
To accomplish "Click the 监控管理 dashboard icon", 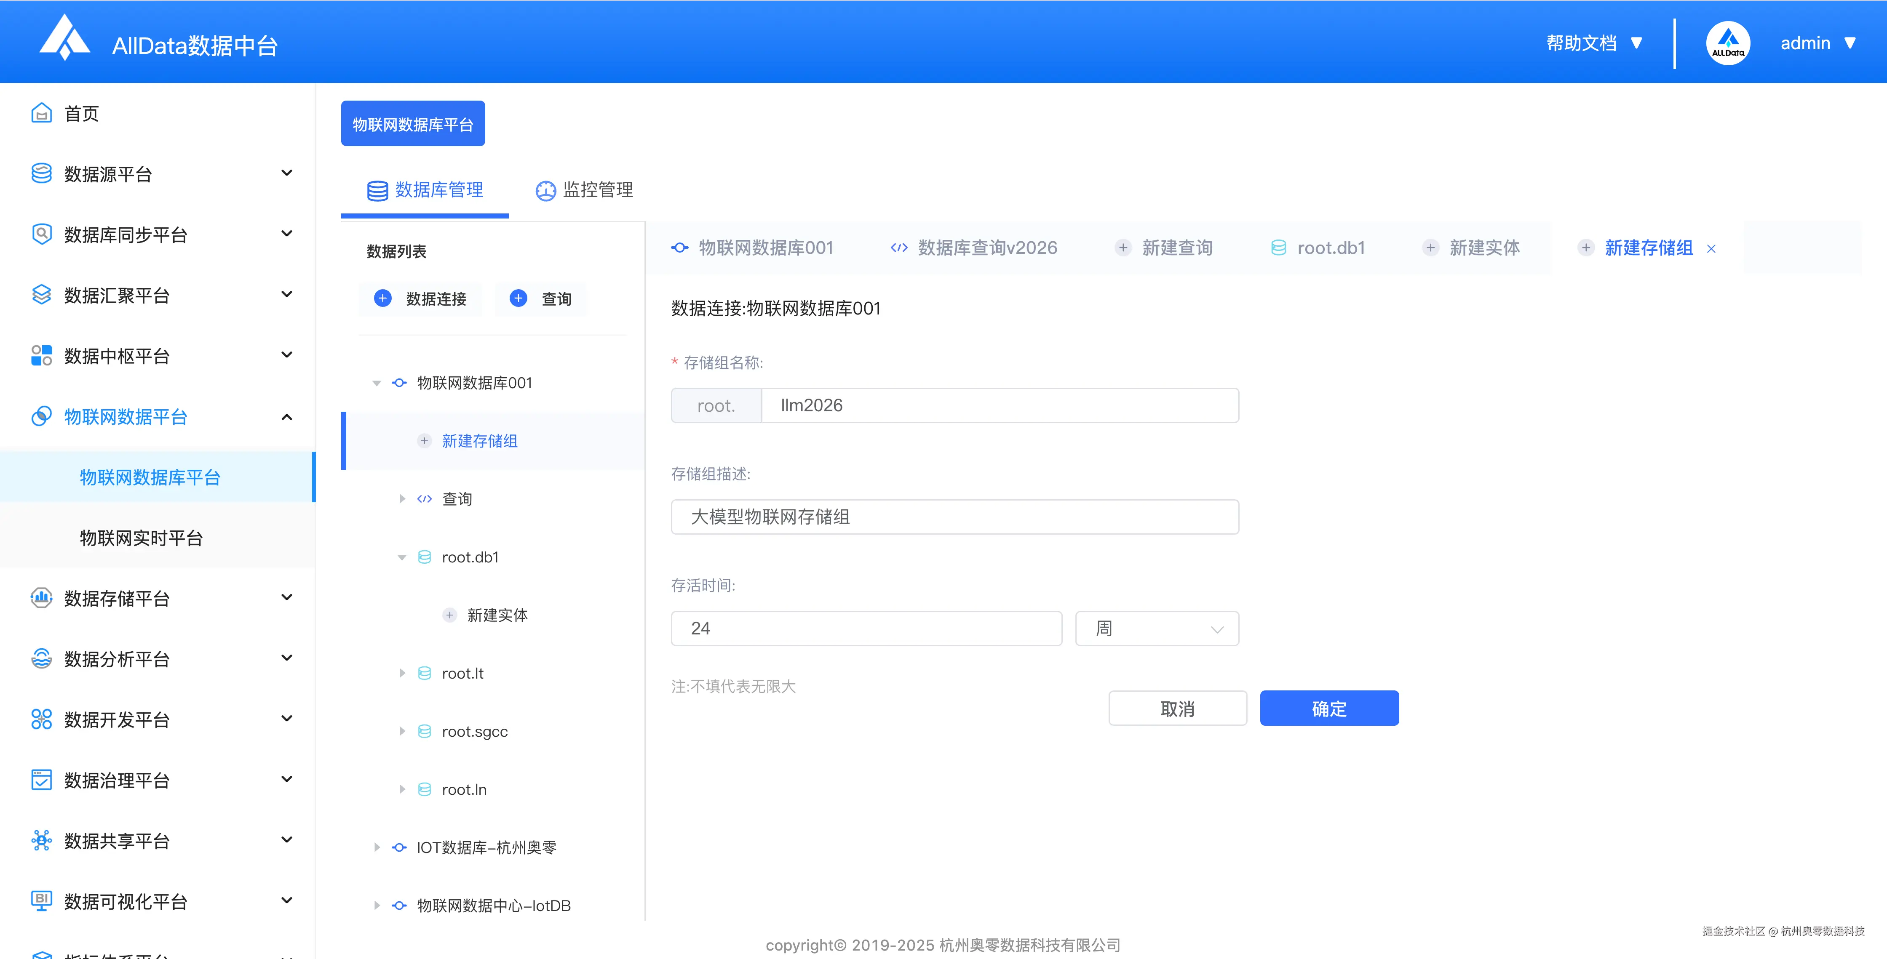I will [546, 190].
